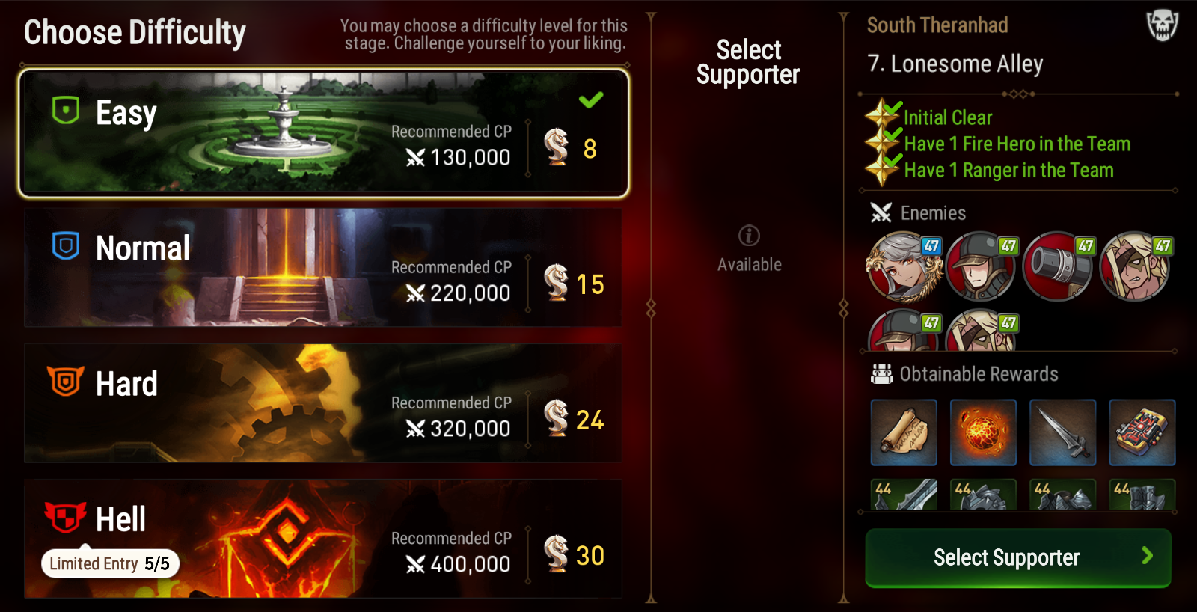The image size is (1197, 612).
Task: View the fire orb reward item
Action: pos(983,432)
